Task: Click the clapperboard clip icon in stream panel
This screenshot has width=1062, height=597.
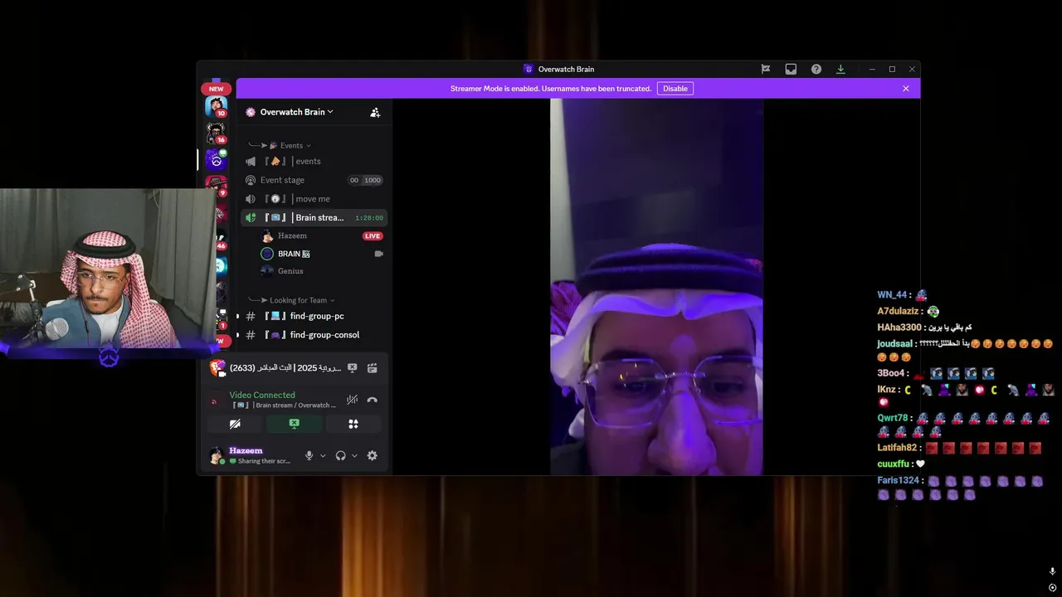Action: pyautogui.click(x=373, y=368)
